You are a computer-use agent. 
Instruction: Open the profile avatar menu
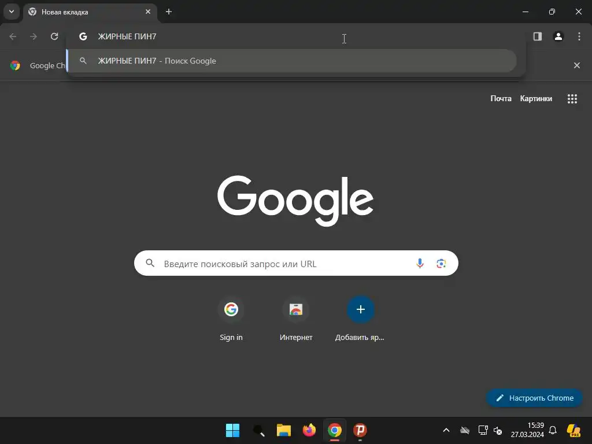click(558, 36)
